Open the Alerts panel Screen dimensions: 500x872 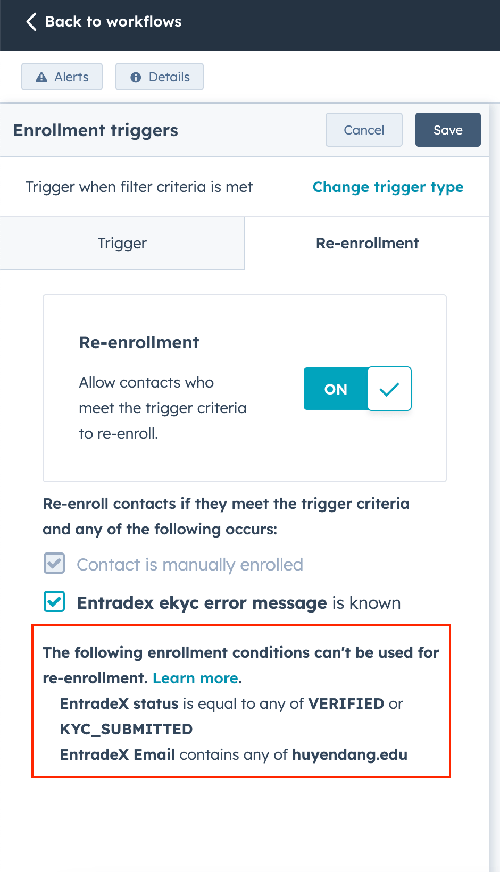pyautogui.click(x=62, y=77)
